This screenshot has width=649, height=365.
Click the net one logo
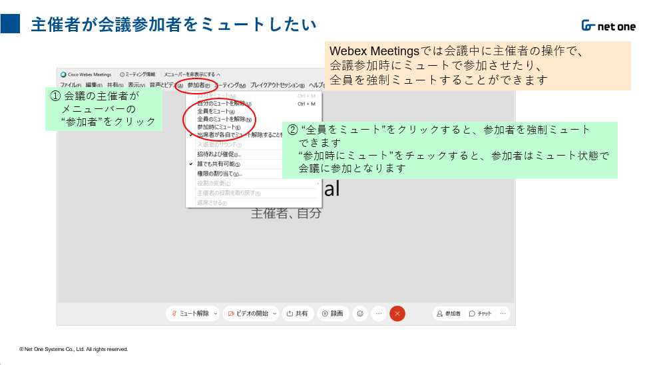[x=608, y=26]
